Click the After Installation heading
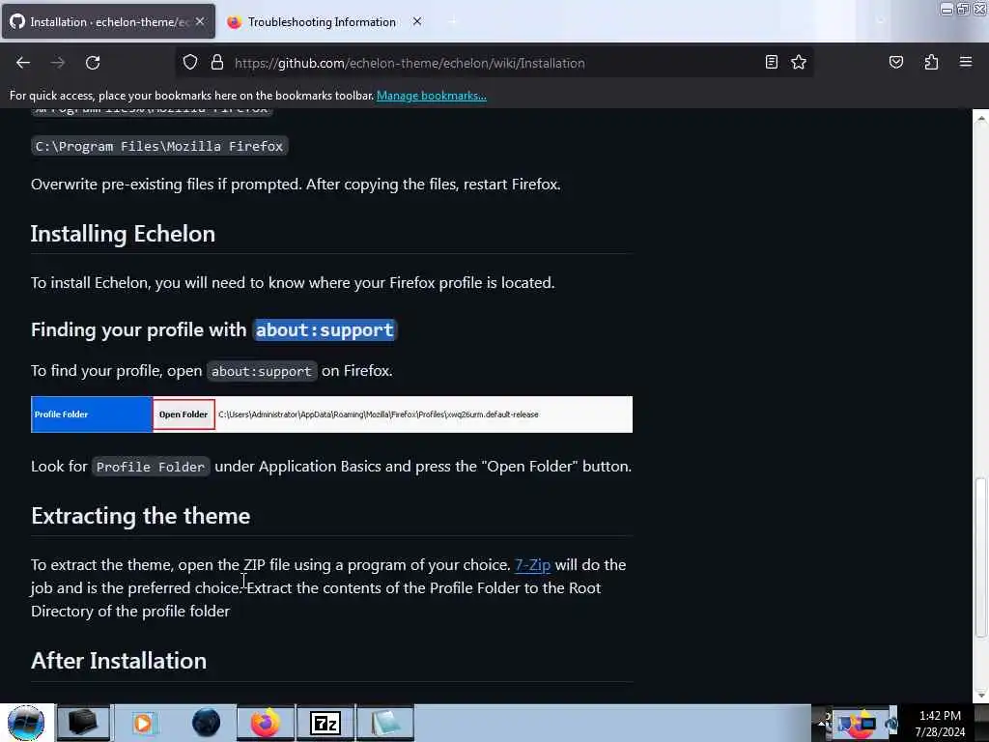This screenshot has width=989, height=742. 119,661
